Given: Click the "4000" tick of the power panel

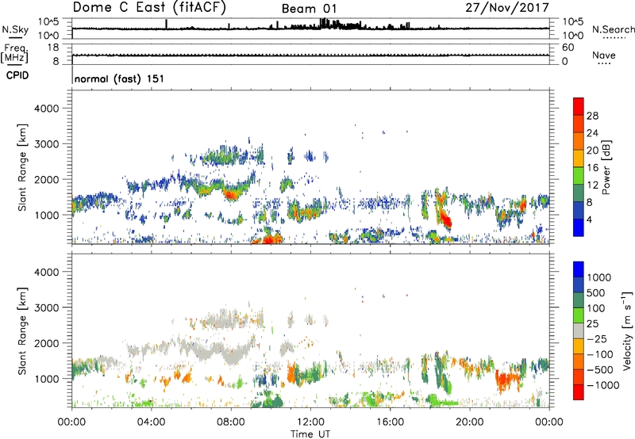Looking at the screenshot, I should click(x=47, y=109).
